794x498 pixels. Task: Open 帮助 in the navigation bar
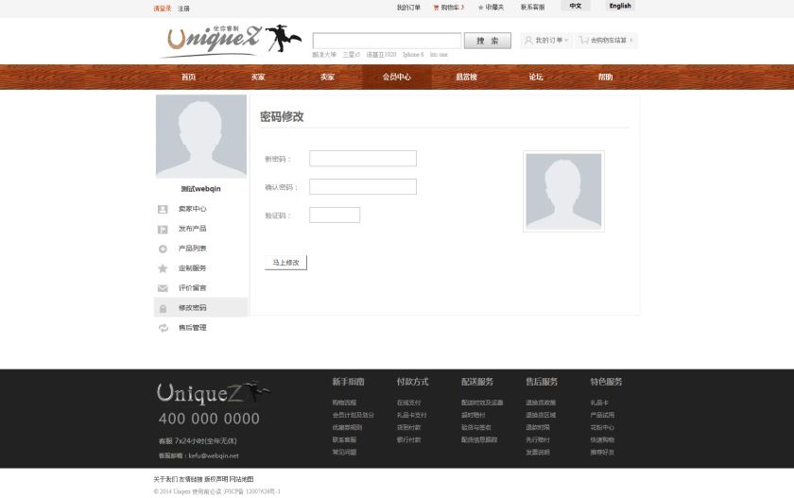tap(605, 77)
